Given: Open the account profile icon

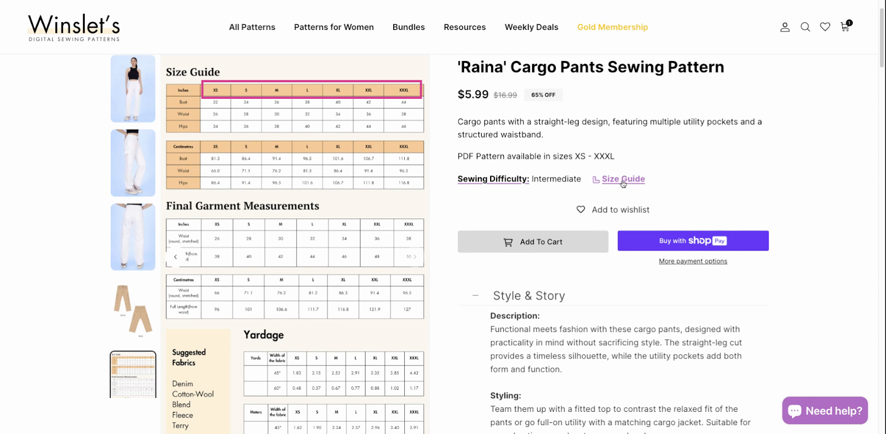Looking at the screenshot, I should [785, 27].
